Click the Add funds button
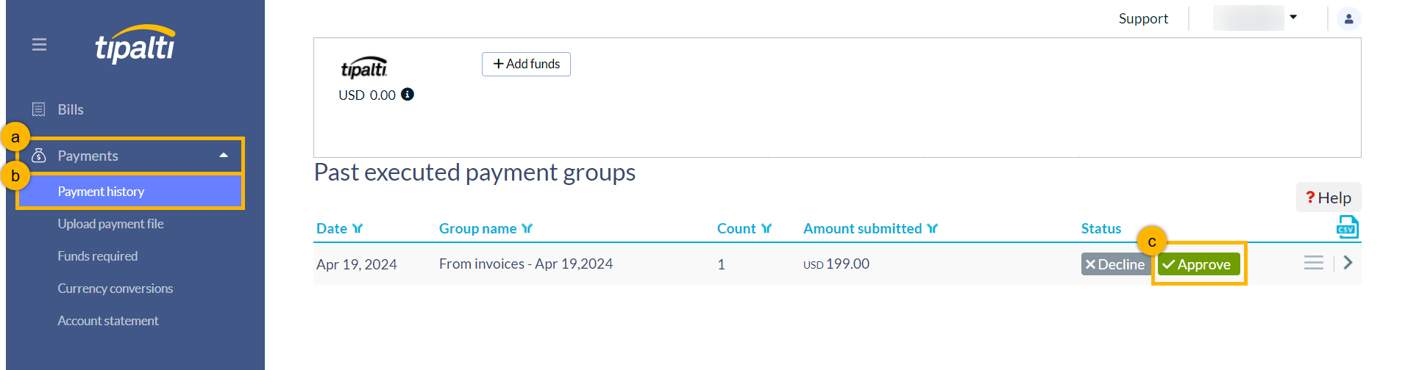This screenshot has height=370, width=1408. tap(526, 64)
